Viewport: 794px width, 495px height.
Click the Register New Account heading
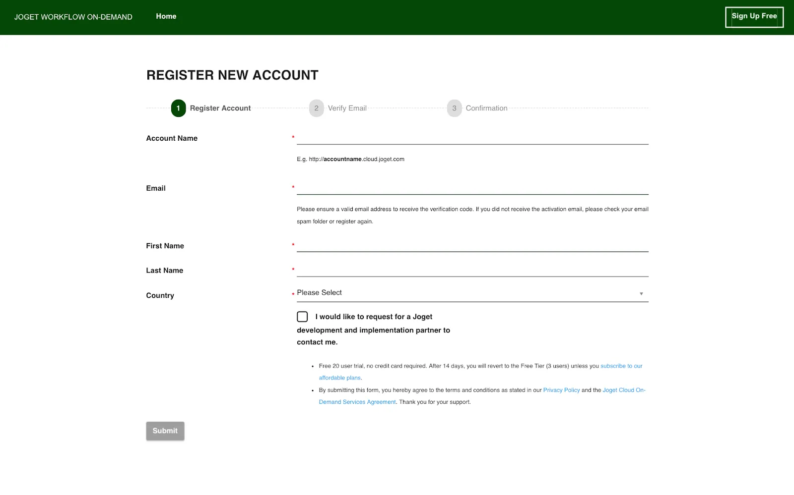click(232, 75)
